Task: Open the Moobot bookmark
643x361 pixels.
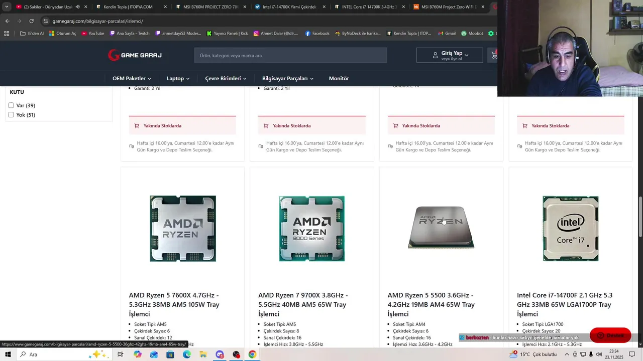Action: point(472,34)
